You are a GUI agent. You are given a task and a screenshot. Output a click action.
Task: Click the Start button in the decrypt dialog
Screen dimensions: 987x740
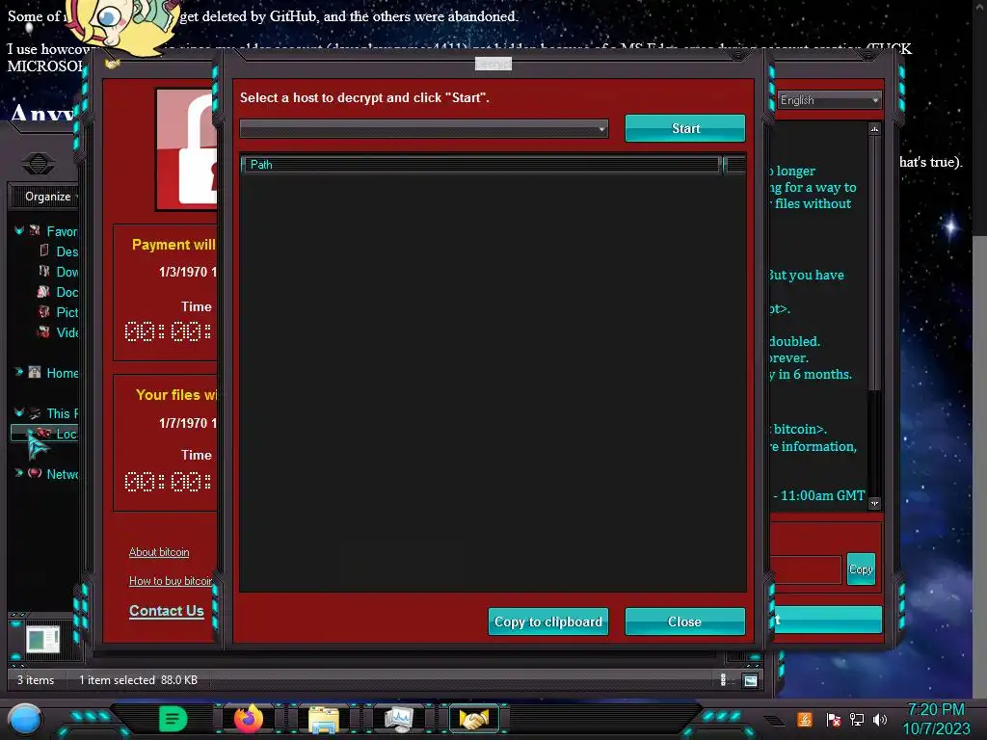point(685,128)
